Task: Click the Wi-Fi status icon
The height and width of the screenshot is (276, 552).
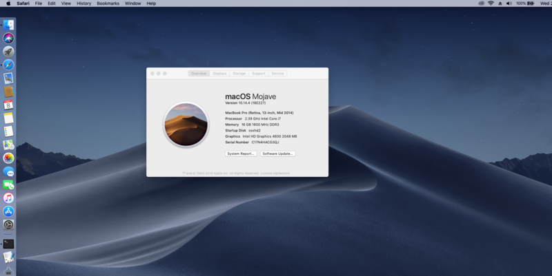Action: (491, 3)
